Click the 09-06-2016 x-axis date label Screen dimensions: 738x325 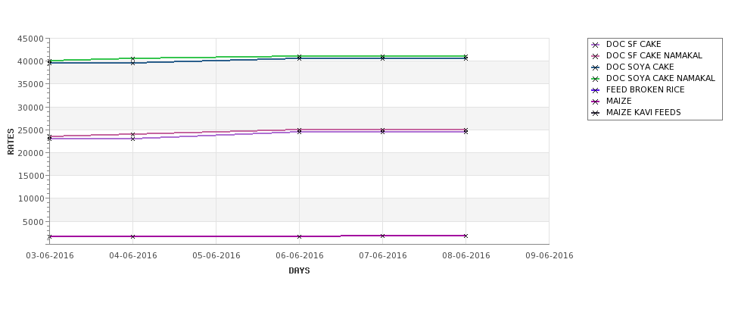tap(550, 256)
